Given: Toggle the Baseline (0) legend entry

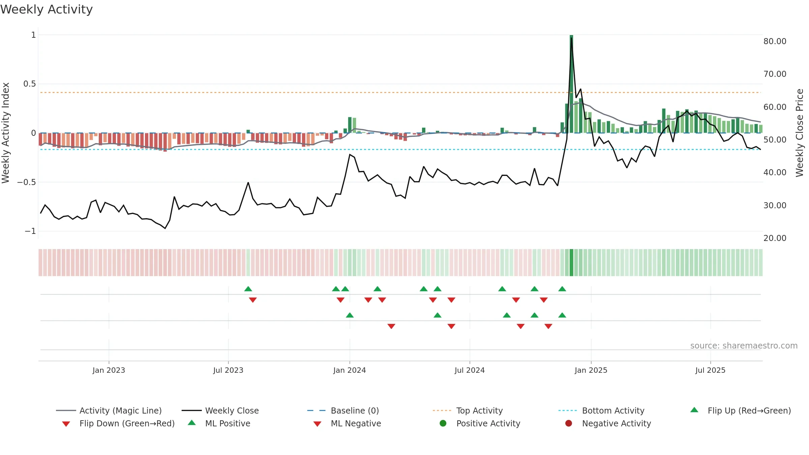Looking at the screenshot, I should (x=343, y=411).
